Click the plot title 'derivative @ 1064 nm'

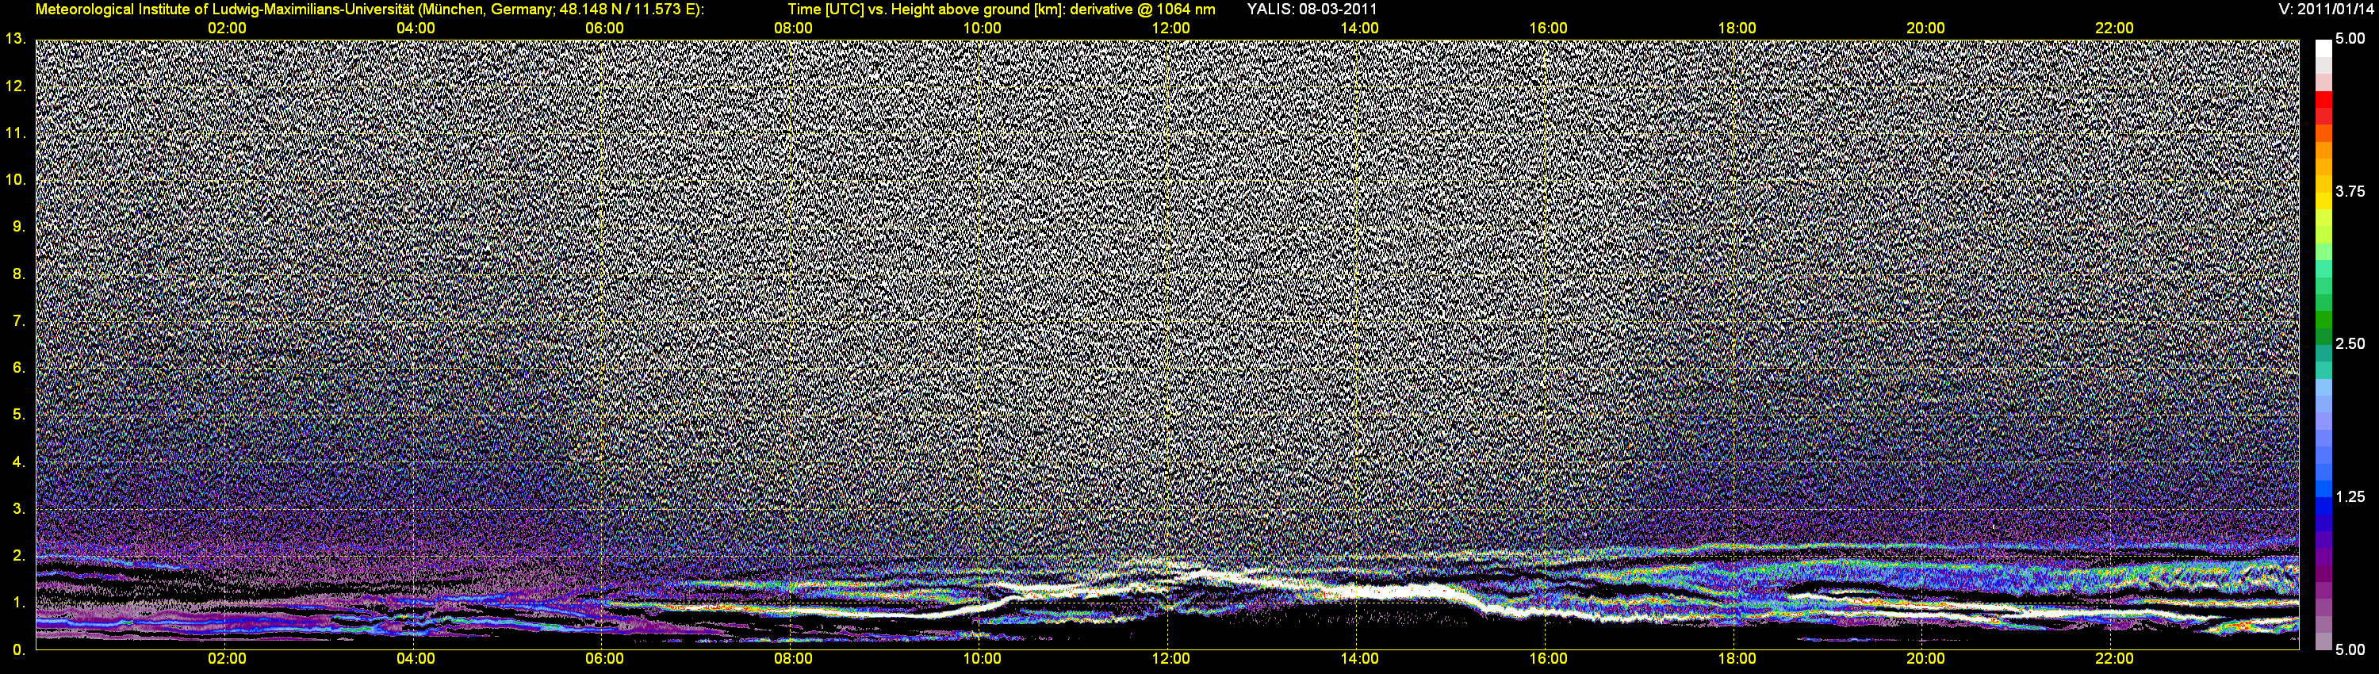tap(1143, 10)
